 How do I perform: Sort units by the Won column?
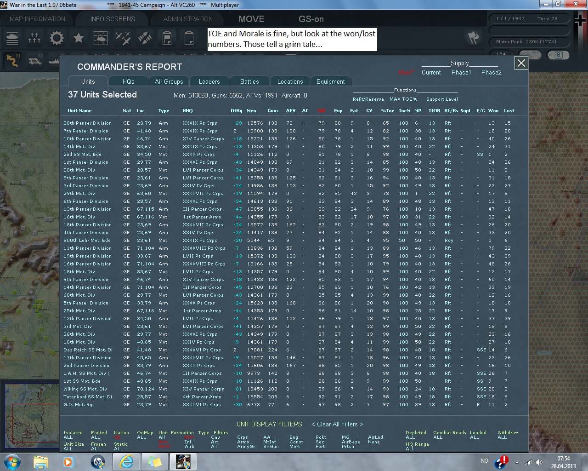point(493,110)
